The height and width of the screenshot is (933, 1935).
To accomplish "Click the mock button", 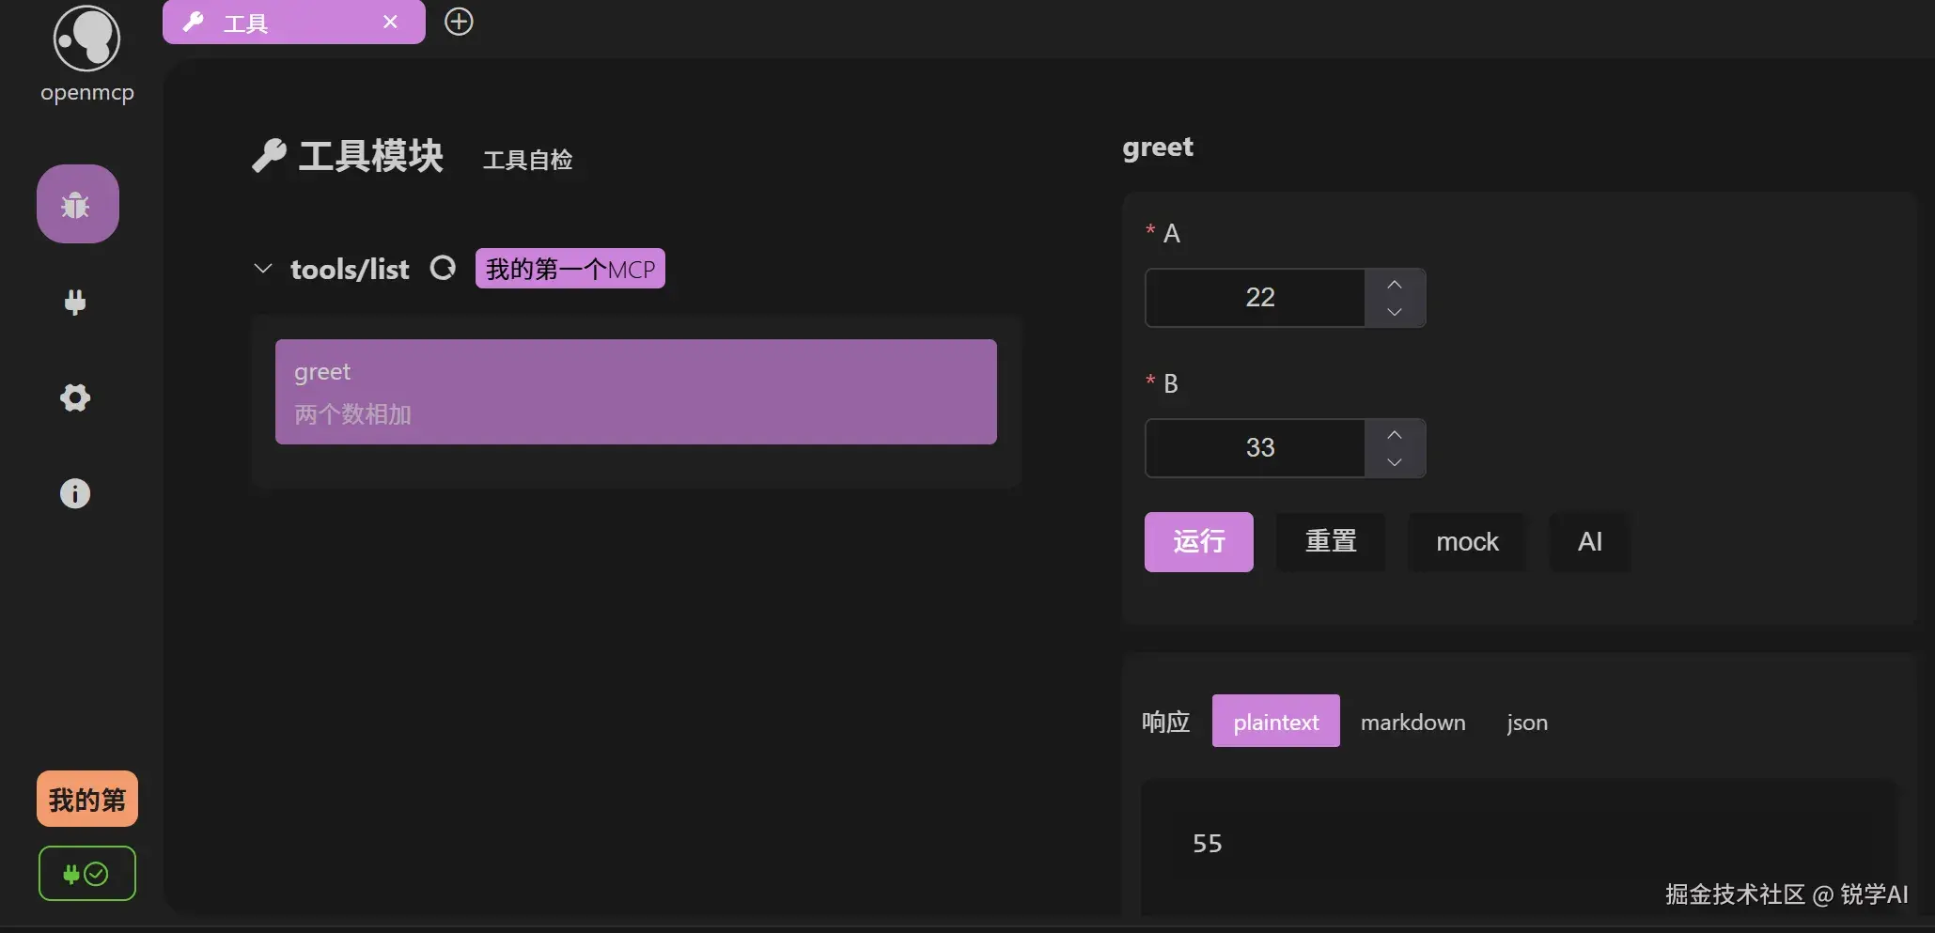I will click(1467, 542).
